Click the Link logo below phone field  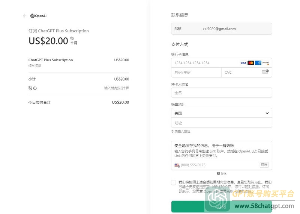pos(222,173)
